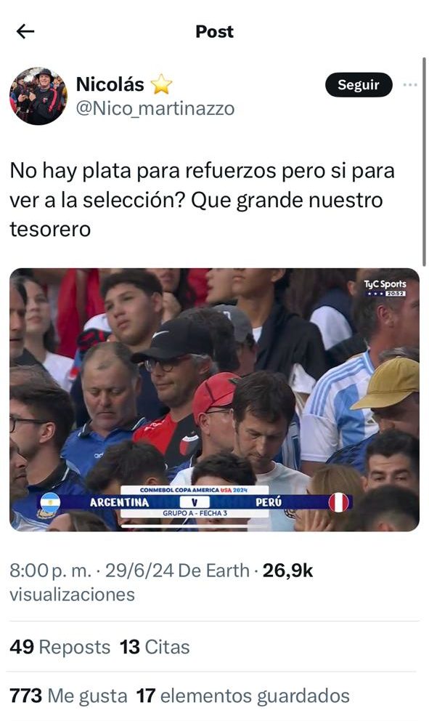429x721 pixels.
Task: Tap the 8:00 p. m. 29/6/24 timestamp
Action: click(x=91, y=571)
